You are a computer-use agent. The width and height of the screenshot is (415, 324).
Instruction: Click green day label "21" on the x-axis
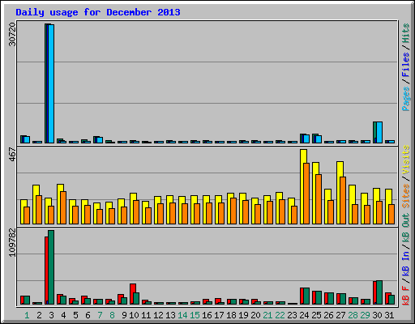click(x=267, y=315)
